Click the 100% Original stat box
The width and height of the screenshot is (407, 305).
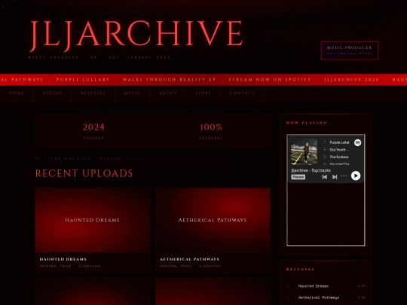coord(211,130)
